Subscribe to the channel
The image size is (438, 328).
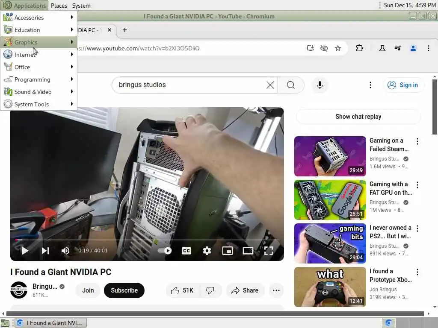124,290
